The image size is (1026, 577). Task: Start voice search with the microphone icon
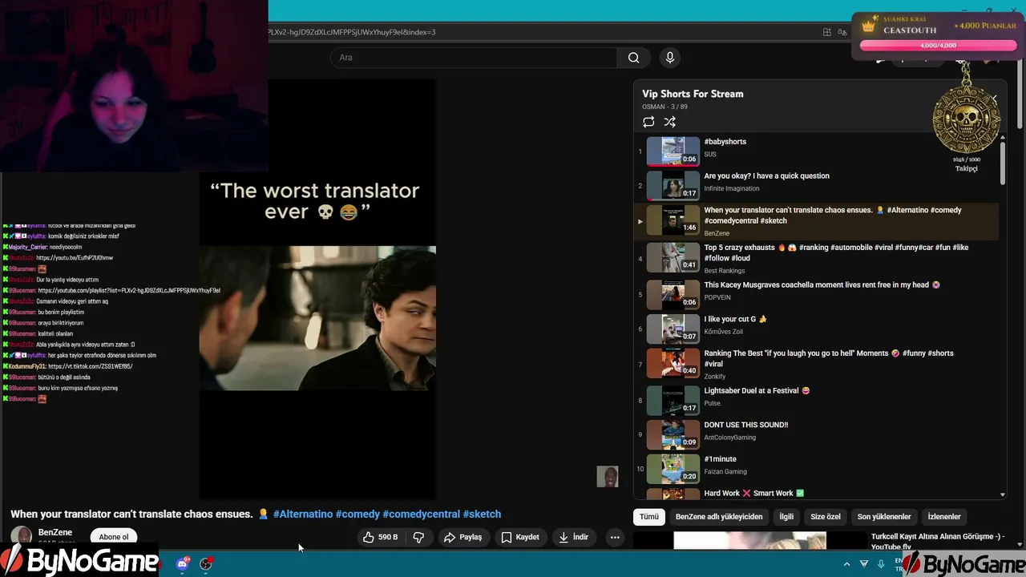[670, 58]
